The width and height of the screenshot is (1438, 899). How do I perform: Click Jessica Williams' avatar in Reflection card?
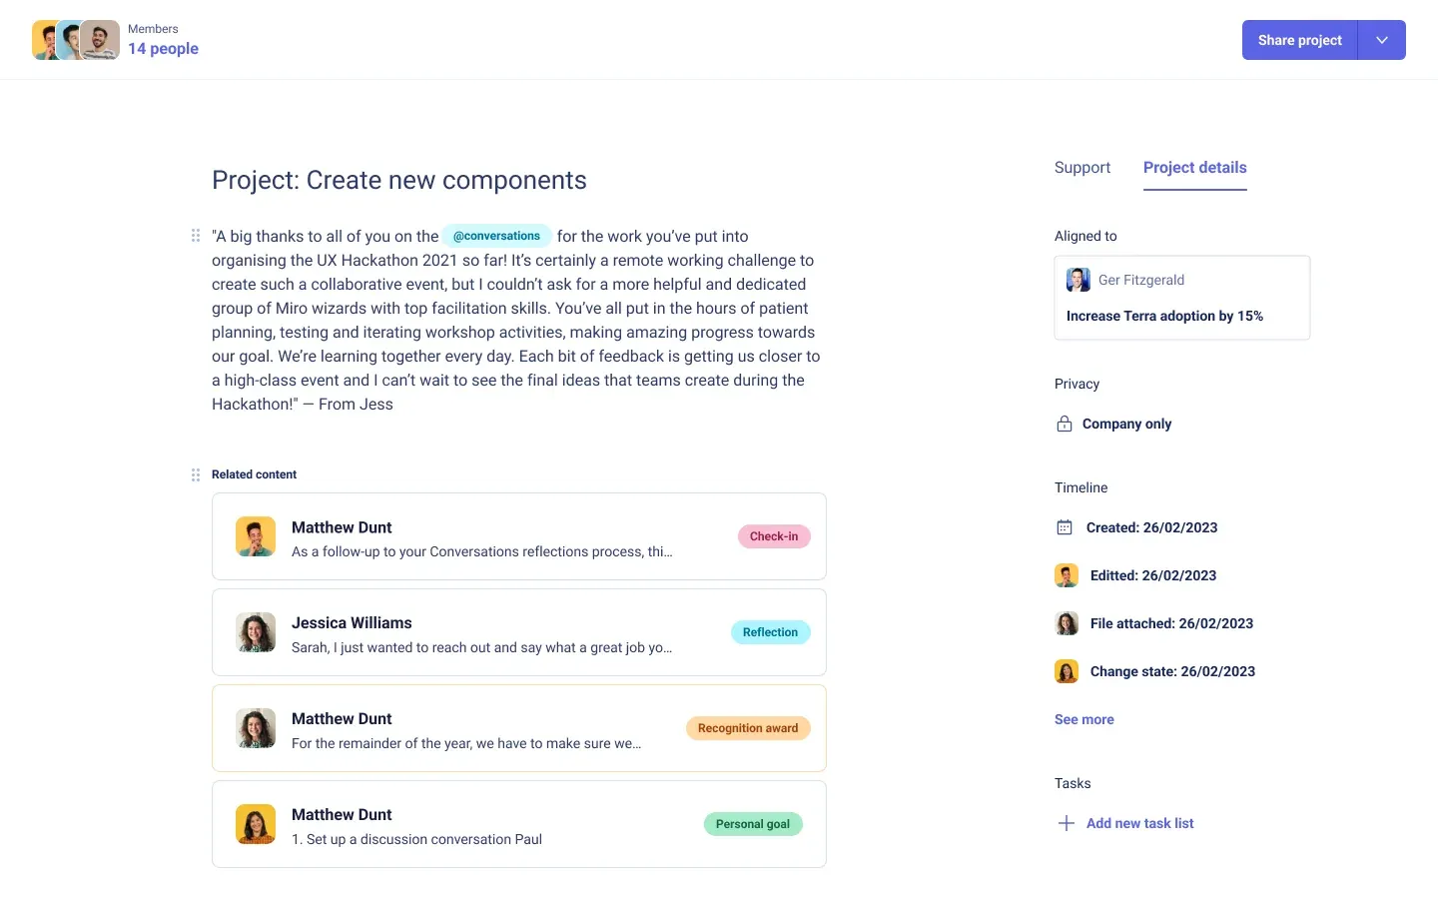(256, 632)
